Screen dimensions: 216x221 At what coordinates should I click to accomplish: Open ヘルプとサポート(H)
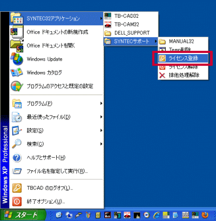[56, 158]
